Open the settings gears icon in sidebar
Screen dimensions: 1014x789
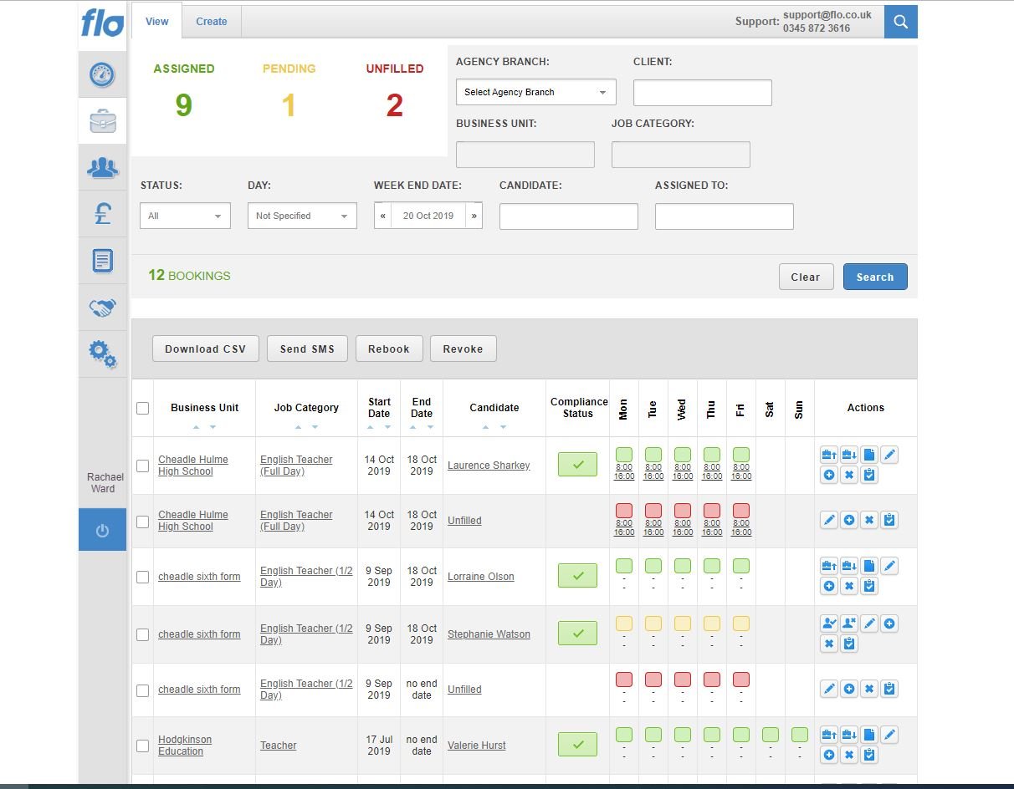(x=102, y=354)
